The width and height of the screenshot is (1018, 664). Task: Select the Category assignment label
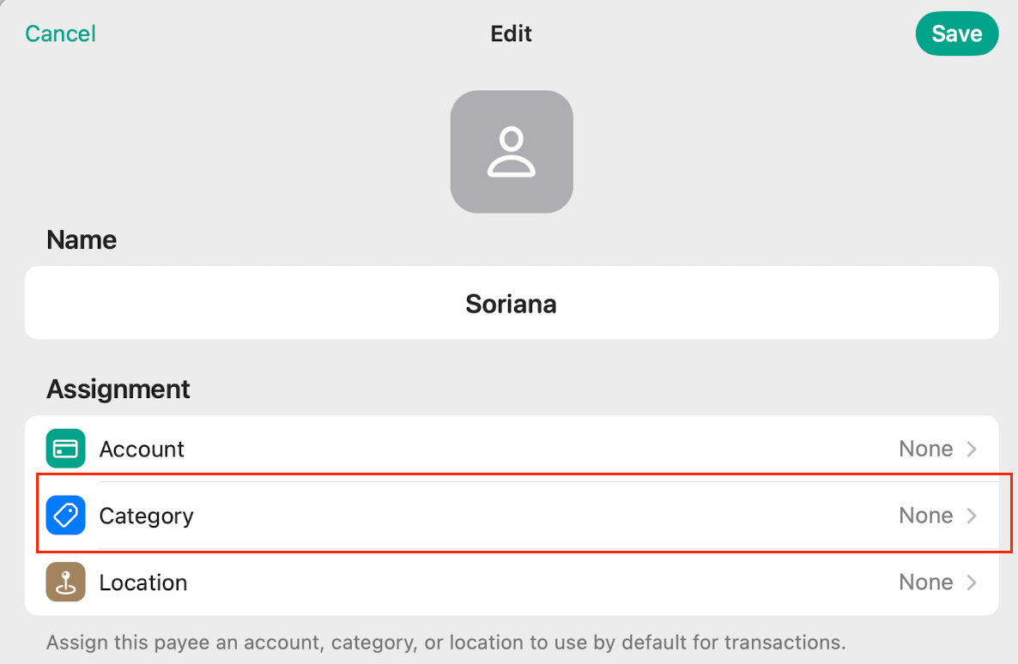point(146,516)
